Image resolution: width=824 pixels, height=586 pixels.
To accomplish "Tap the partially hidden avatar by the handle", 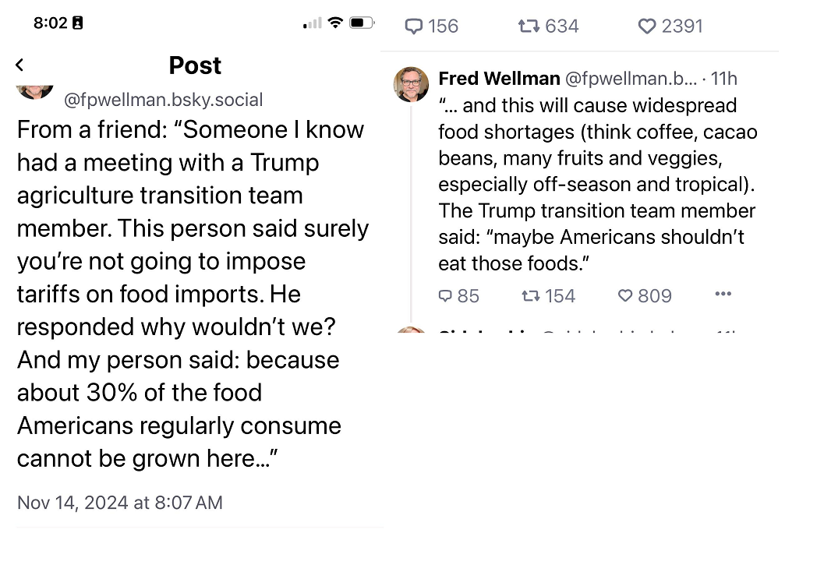I will [x=34, y=92].
